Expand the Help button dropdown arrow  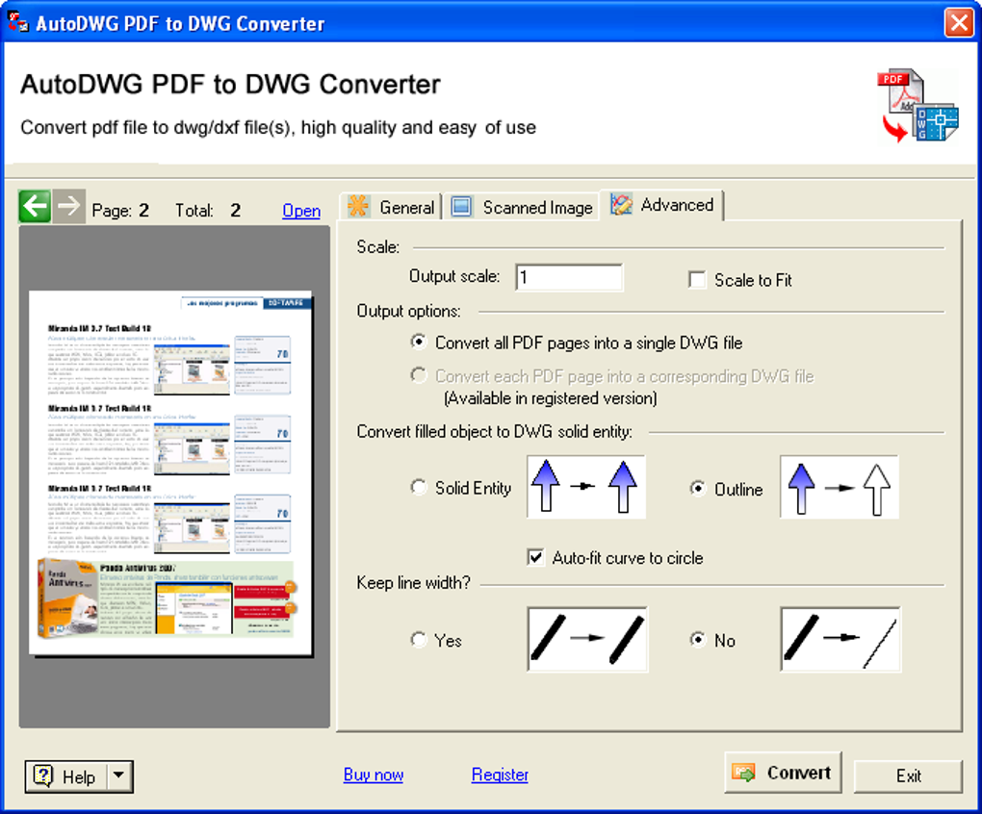pyautogui.click(x=119, y=776)
